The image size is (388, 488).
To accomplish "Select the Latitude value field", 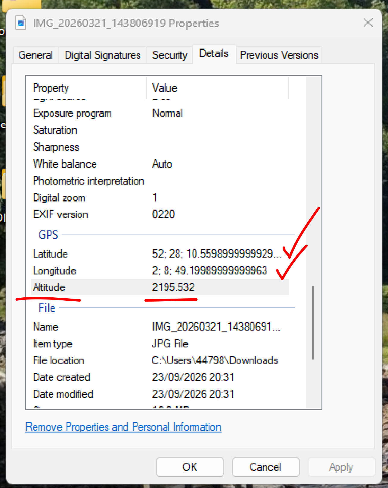I will pyautogui.click(x=216, y=254).
